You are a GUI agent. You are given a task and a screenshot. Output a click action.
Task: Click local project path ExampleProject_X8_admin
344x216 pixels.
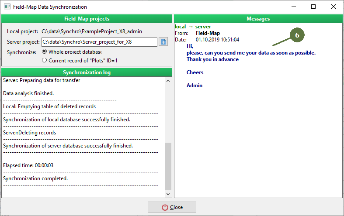(x=92, y=31)
